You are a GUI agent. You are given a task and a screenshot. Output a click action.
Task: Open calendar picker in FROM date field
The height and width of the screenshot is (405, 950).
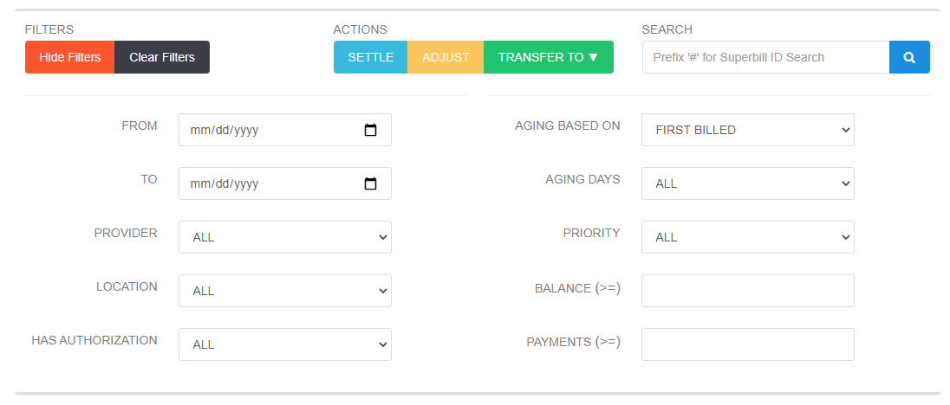pos(370,130)
